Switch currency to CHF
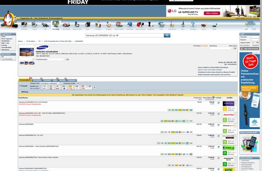 click(x=246, y=29)
